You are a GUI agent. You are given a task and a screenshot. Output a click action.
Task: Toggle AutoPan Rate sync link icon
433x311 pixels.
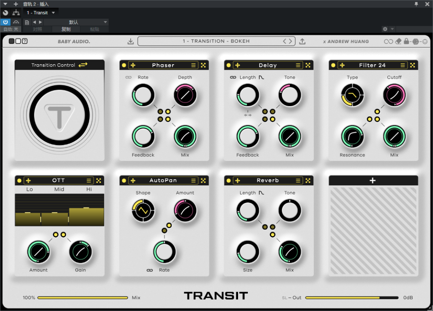click(150, 270)
